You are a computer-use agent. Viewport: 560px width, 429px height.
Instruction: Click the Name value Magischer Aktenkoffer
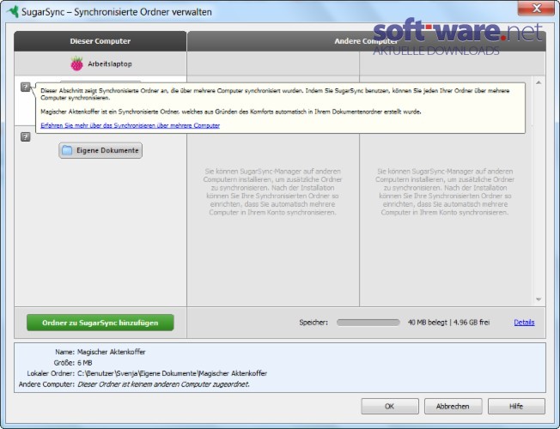112,352
